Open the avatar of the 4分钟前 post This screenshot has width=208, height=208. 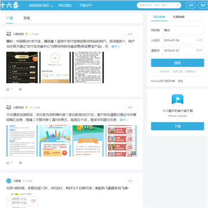tap(9, 34)
